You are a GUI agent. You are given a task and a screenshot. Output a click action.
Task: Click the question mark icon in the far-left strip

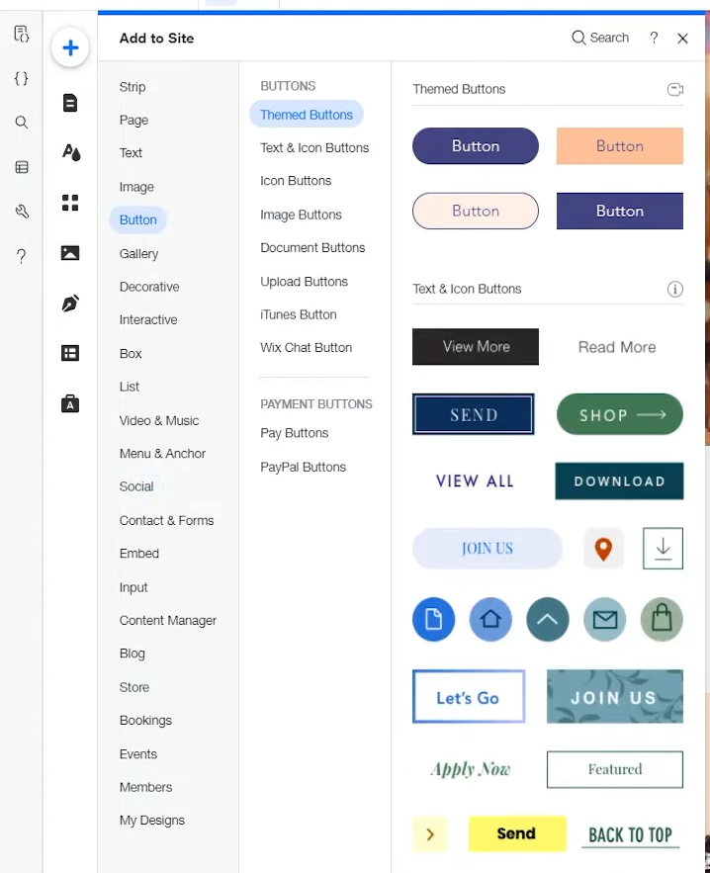(x=21, y=256)
